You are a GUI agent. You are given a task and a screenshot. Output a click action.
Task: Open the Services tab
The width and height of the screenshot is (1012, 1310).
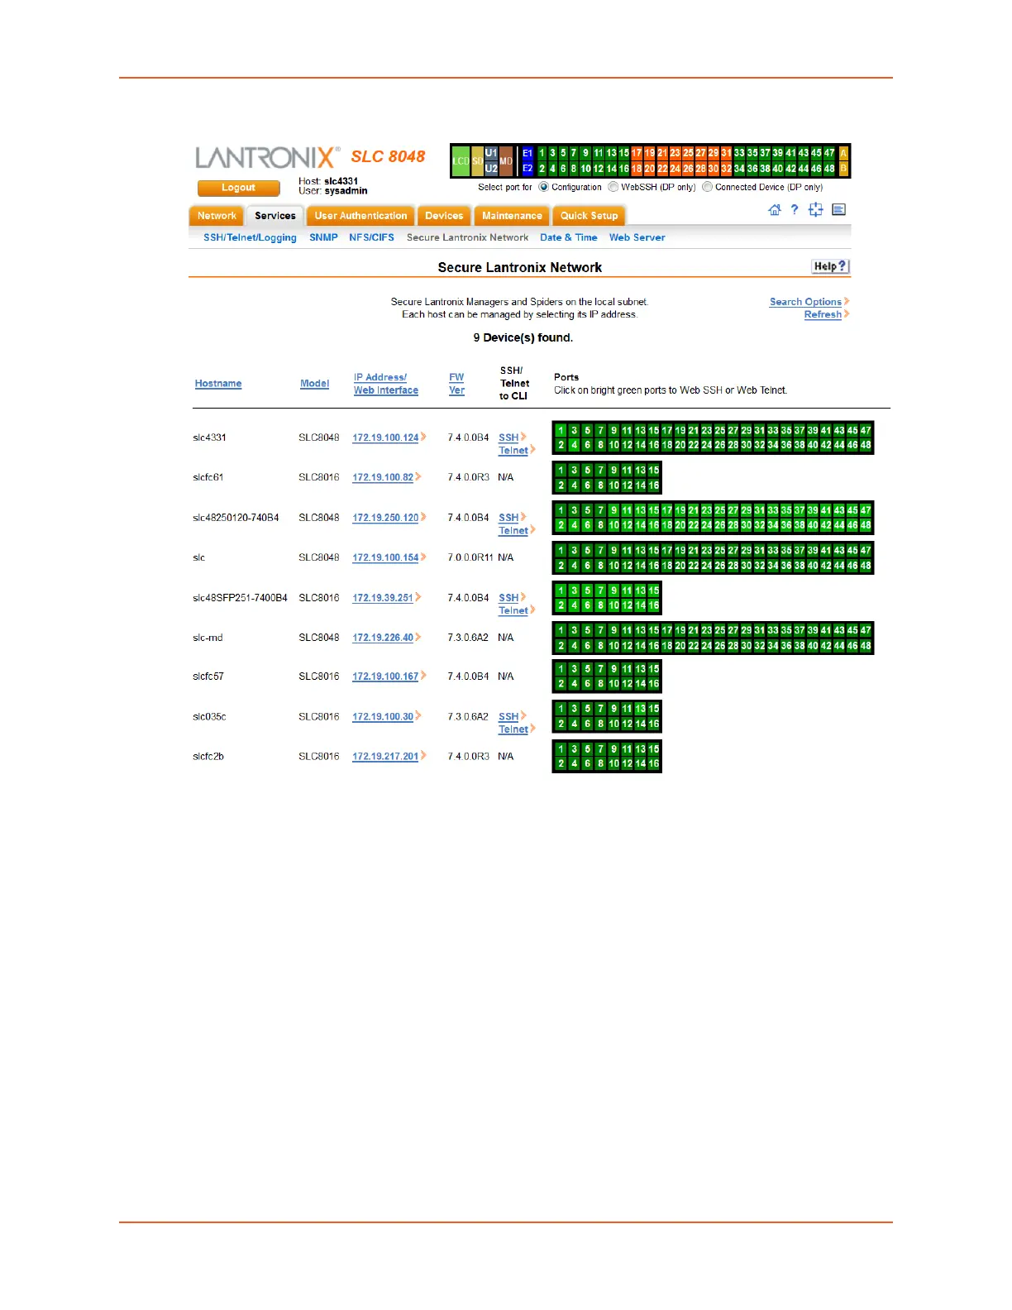pyautogui.click(x=275, y=215)
